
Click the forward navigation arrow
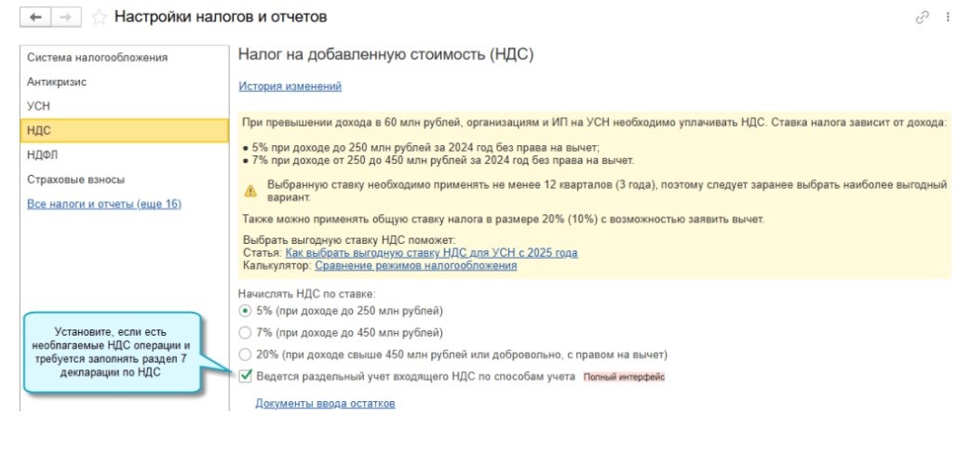66,18
